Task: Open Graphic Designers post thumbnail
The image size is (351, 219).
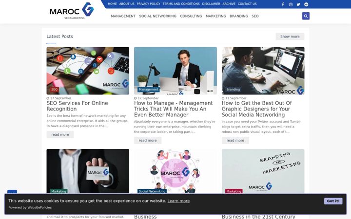Action: (x=263, y=71)
